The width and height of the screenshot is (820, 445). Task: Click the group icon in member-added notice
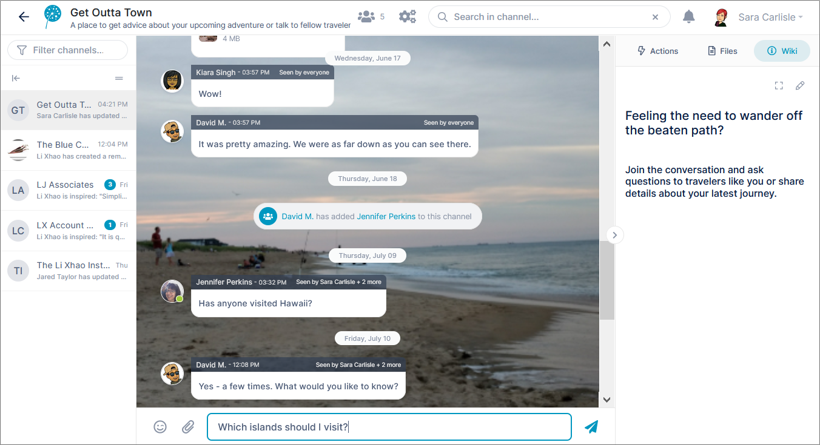[267, 216]
